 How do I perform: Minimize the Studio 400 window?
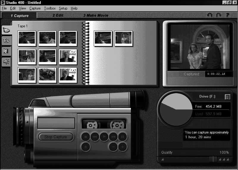click(x=225, y=3)
